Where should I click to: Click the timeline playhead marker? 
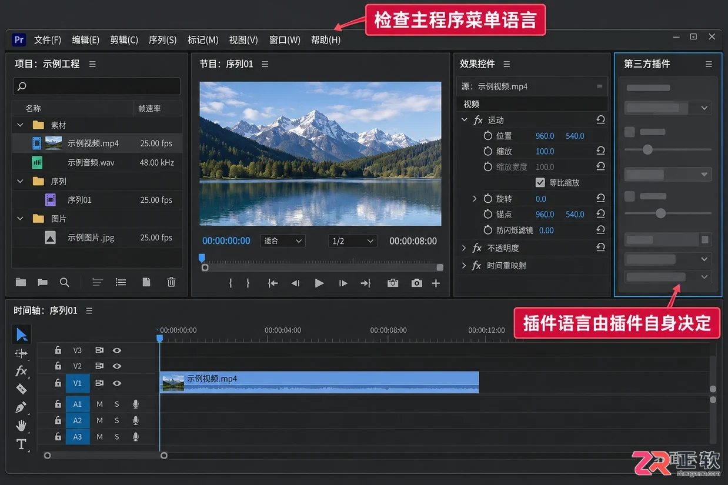tap(159, 338)
